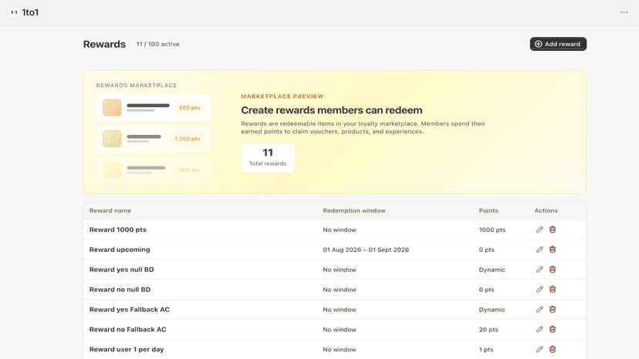
Task: Edit Reward yes null BD
Action: tap(539, 270)
